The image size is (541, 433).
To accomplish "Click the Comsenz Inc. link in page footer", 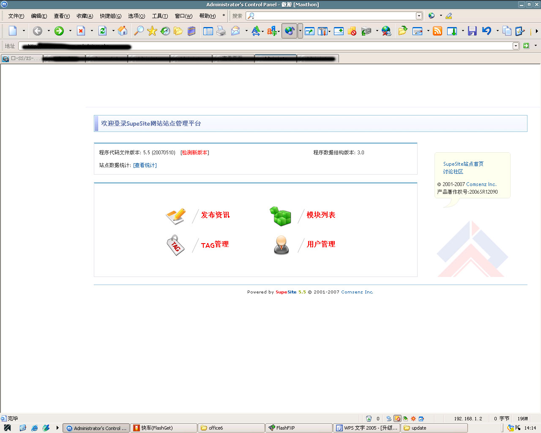I will 357,292.
